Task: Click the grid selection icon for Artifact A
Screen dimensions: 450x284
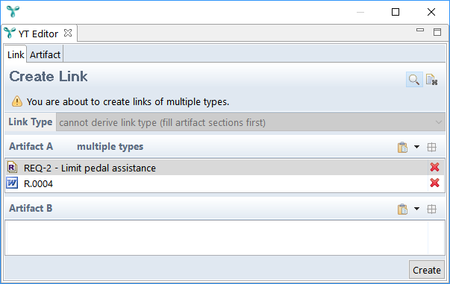Action: pyautogui.click(x=431, y=147)
